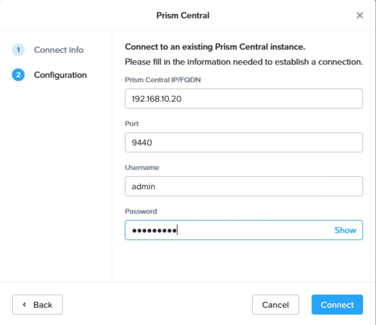Viewport: 376px width, 325px height.
Task: Click the Port field label
Action: [131, 124]
